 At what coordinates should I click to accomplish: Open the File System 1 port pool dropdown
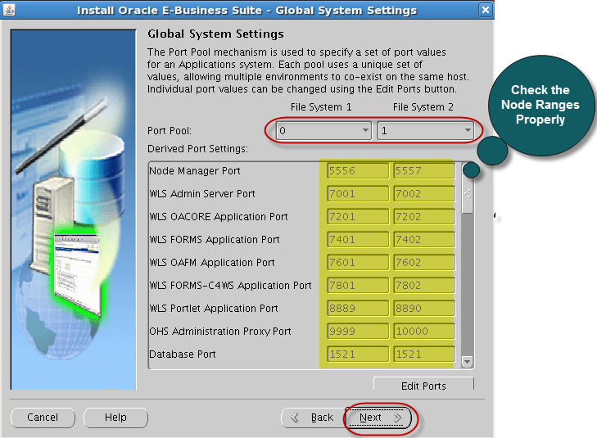(323, 130)
